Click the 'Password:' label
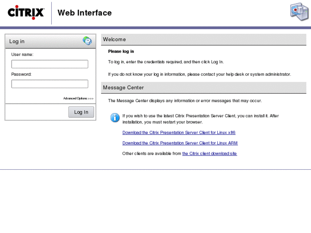 (21, 74)
